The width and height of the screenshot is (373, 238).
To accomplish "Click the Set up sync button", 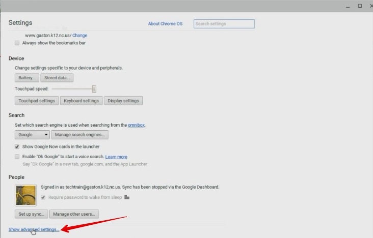I will coord(32,214).
